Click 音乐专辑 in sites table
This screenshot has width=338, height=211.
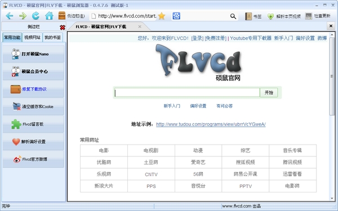(292, 150)
